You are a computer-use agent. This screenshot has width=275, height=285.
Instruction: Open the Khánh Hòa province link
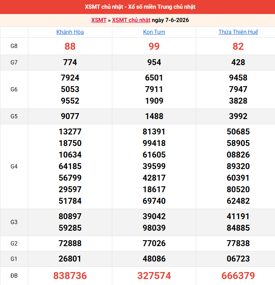tap(70, 32)
